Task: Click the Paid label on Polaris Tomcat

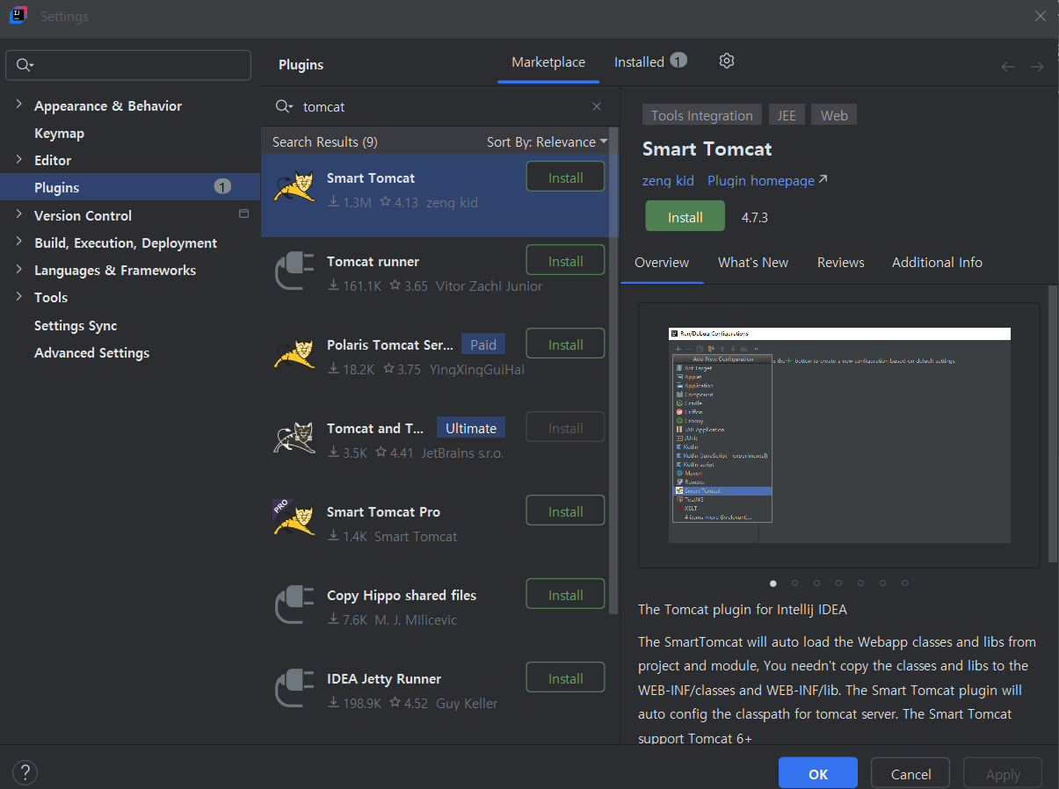Action: [483, 344]
